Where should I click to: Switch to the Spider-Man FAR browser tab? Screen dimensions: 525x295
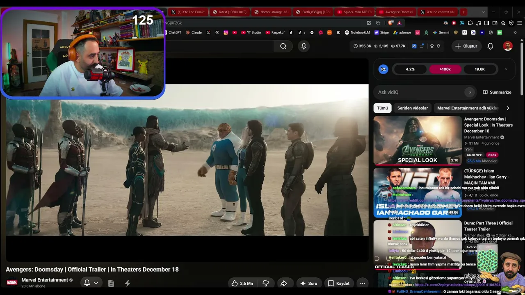click(x=354, y=12)
